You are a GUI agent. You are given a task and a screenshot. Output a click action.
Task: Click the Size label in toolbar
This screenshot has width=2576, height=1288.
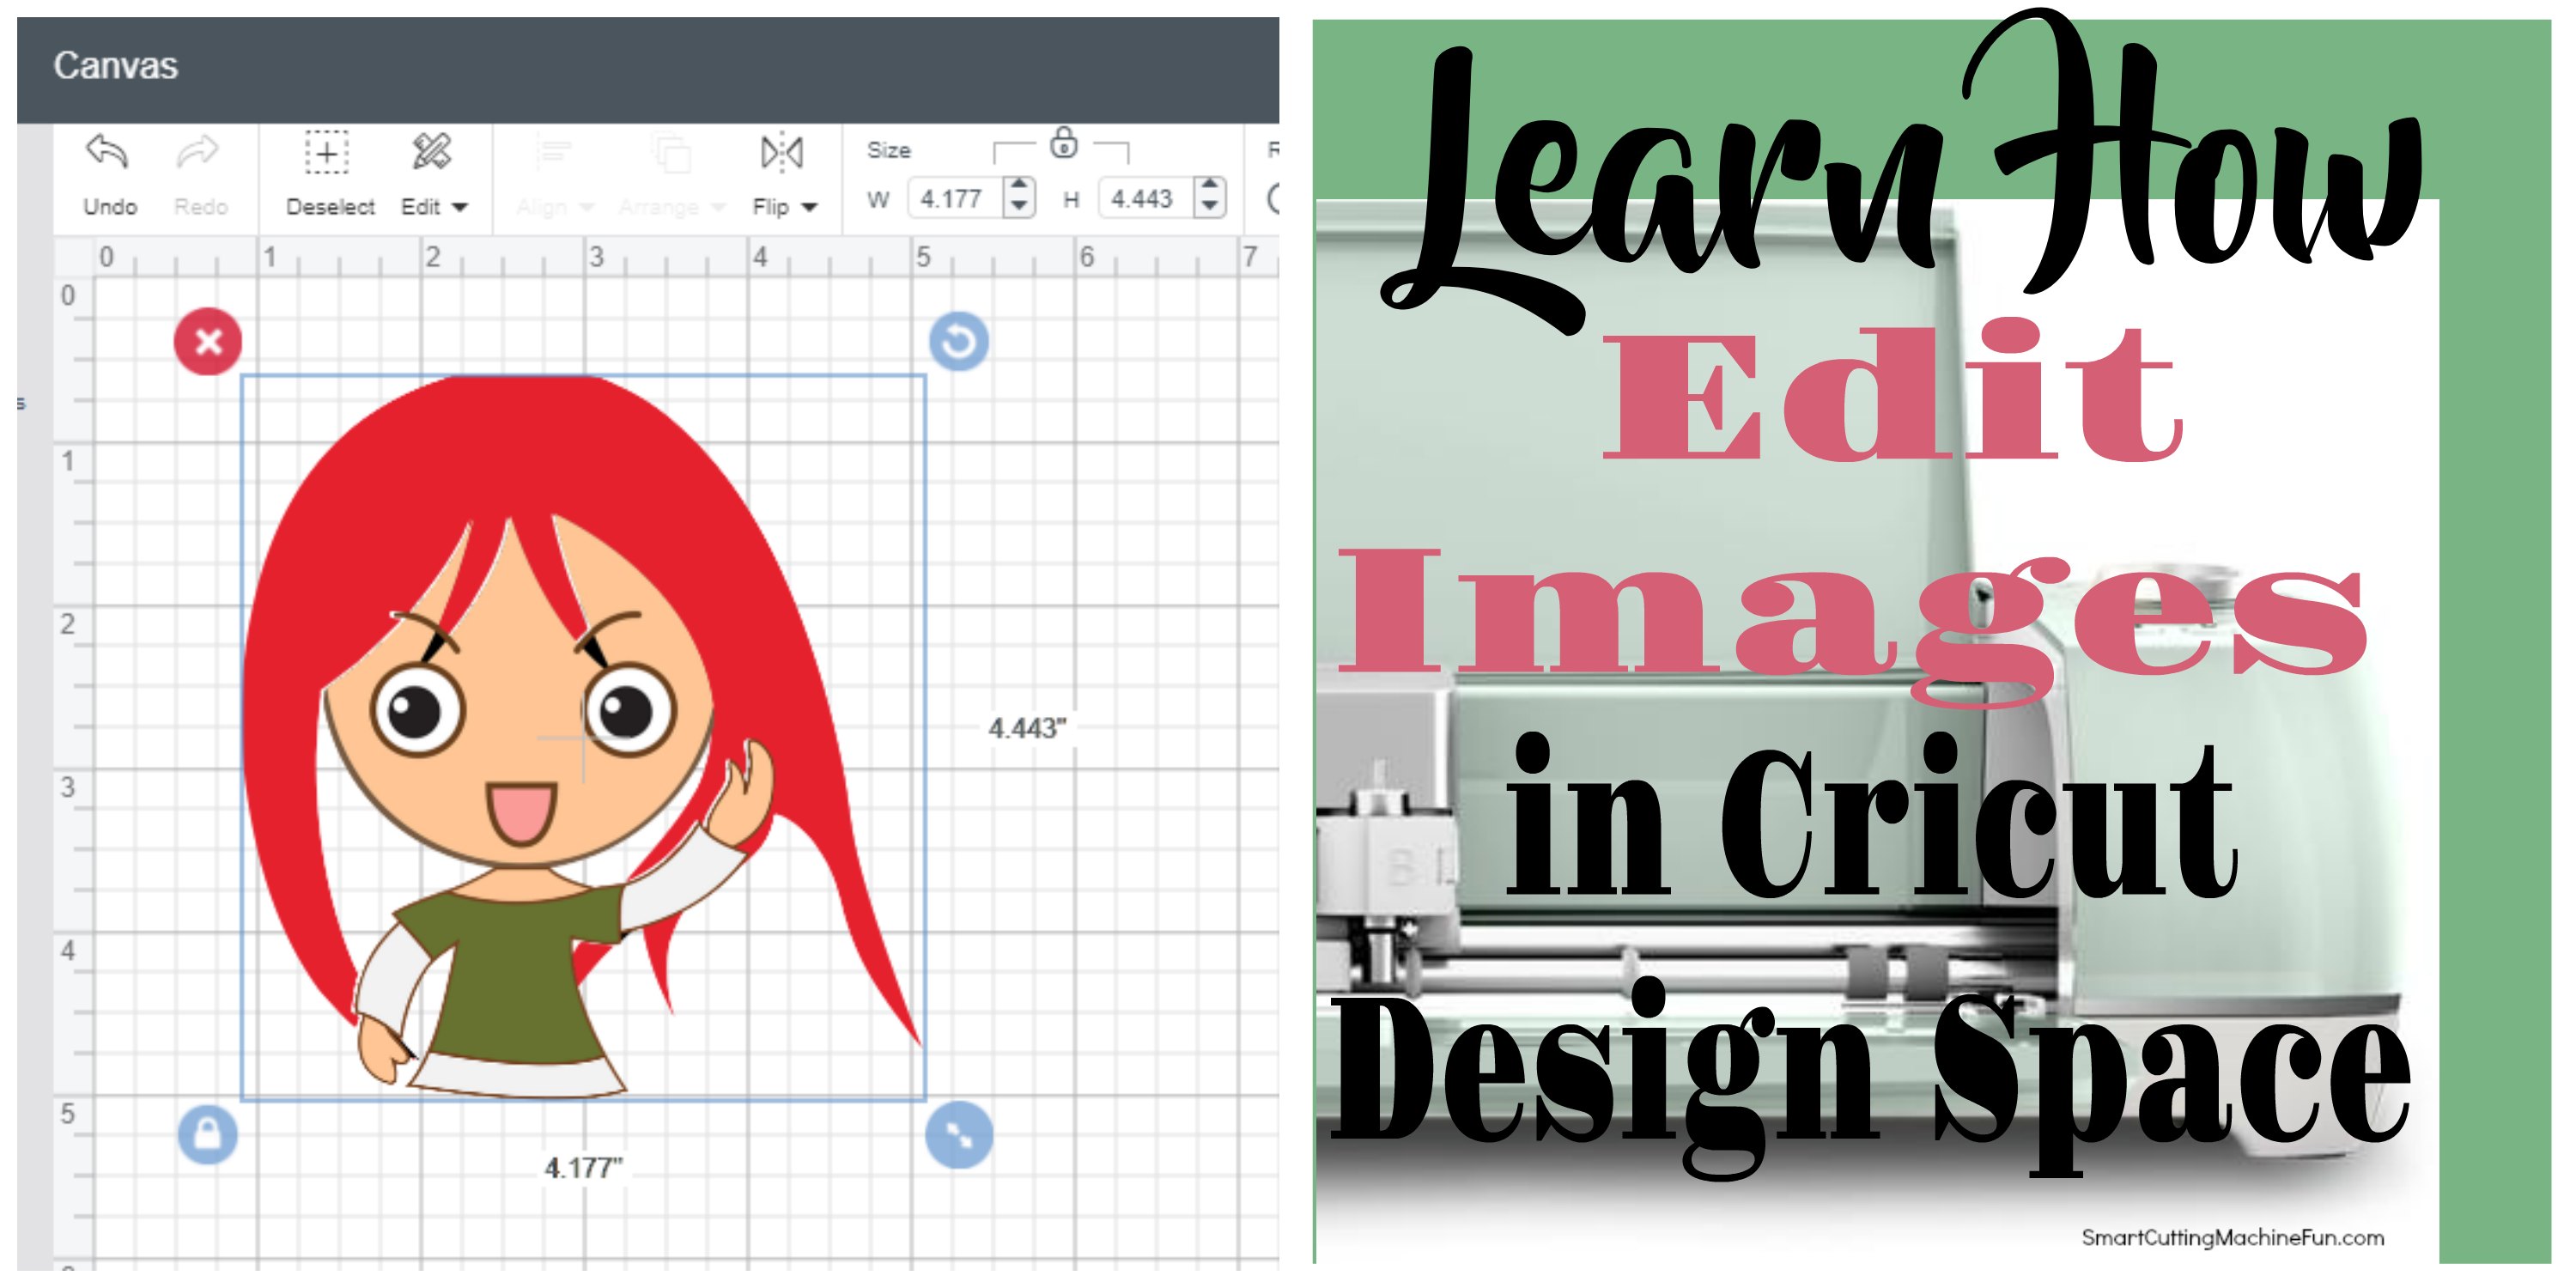click(888, 150)
